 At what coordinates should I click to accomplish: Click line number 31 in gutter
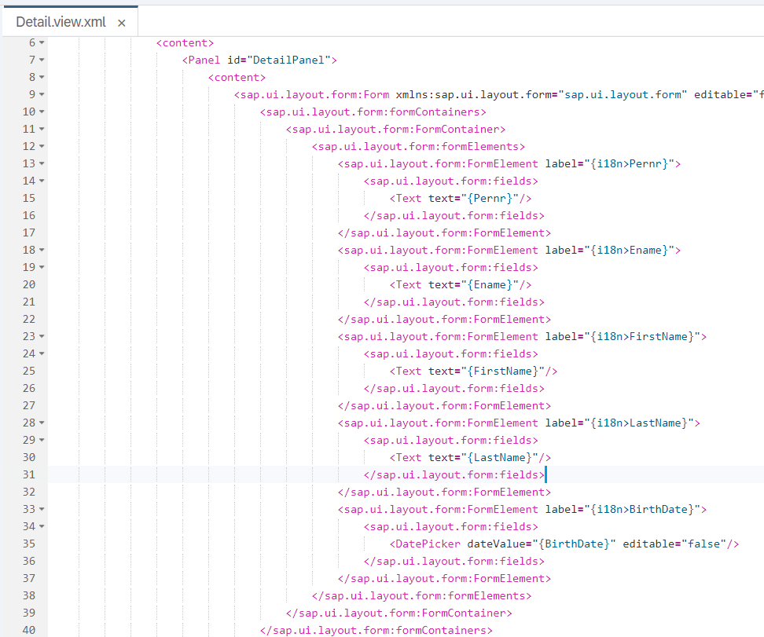point(29,475)
